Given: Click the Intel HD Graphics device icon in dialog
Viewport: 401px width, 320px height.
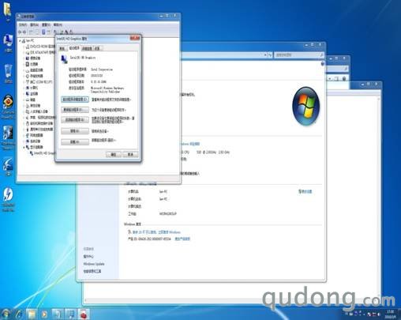Looking at the screenshot, I should (x=64, y=58).
